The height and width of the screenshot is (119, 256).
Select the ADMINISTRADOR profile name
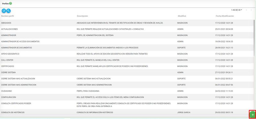point(9,35)
